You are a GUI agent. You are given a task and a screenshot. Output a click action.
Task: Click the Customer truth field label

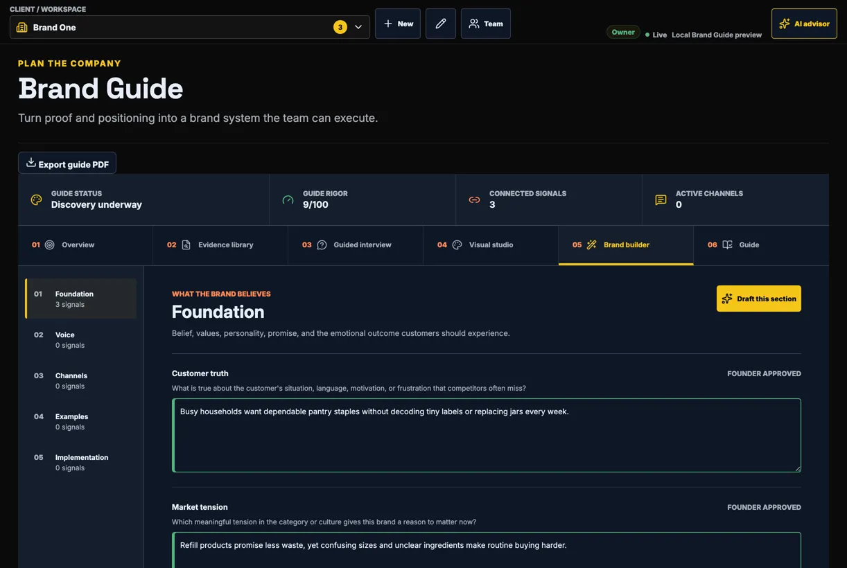pyautogui.click(x=200, y=373)
